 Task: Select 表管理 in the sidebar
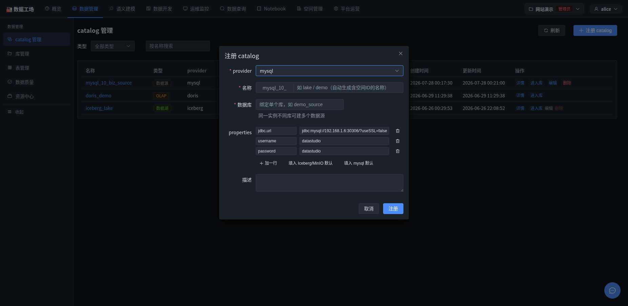pos(37,68)
